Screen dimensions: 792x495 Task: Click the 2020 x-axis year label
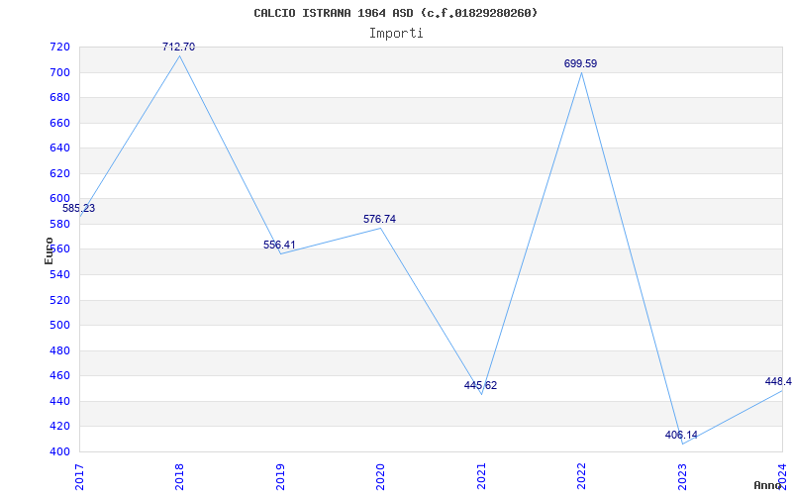pyautogui.click(x=381, y=477)
